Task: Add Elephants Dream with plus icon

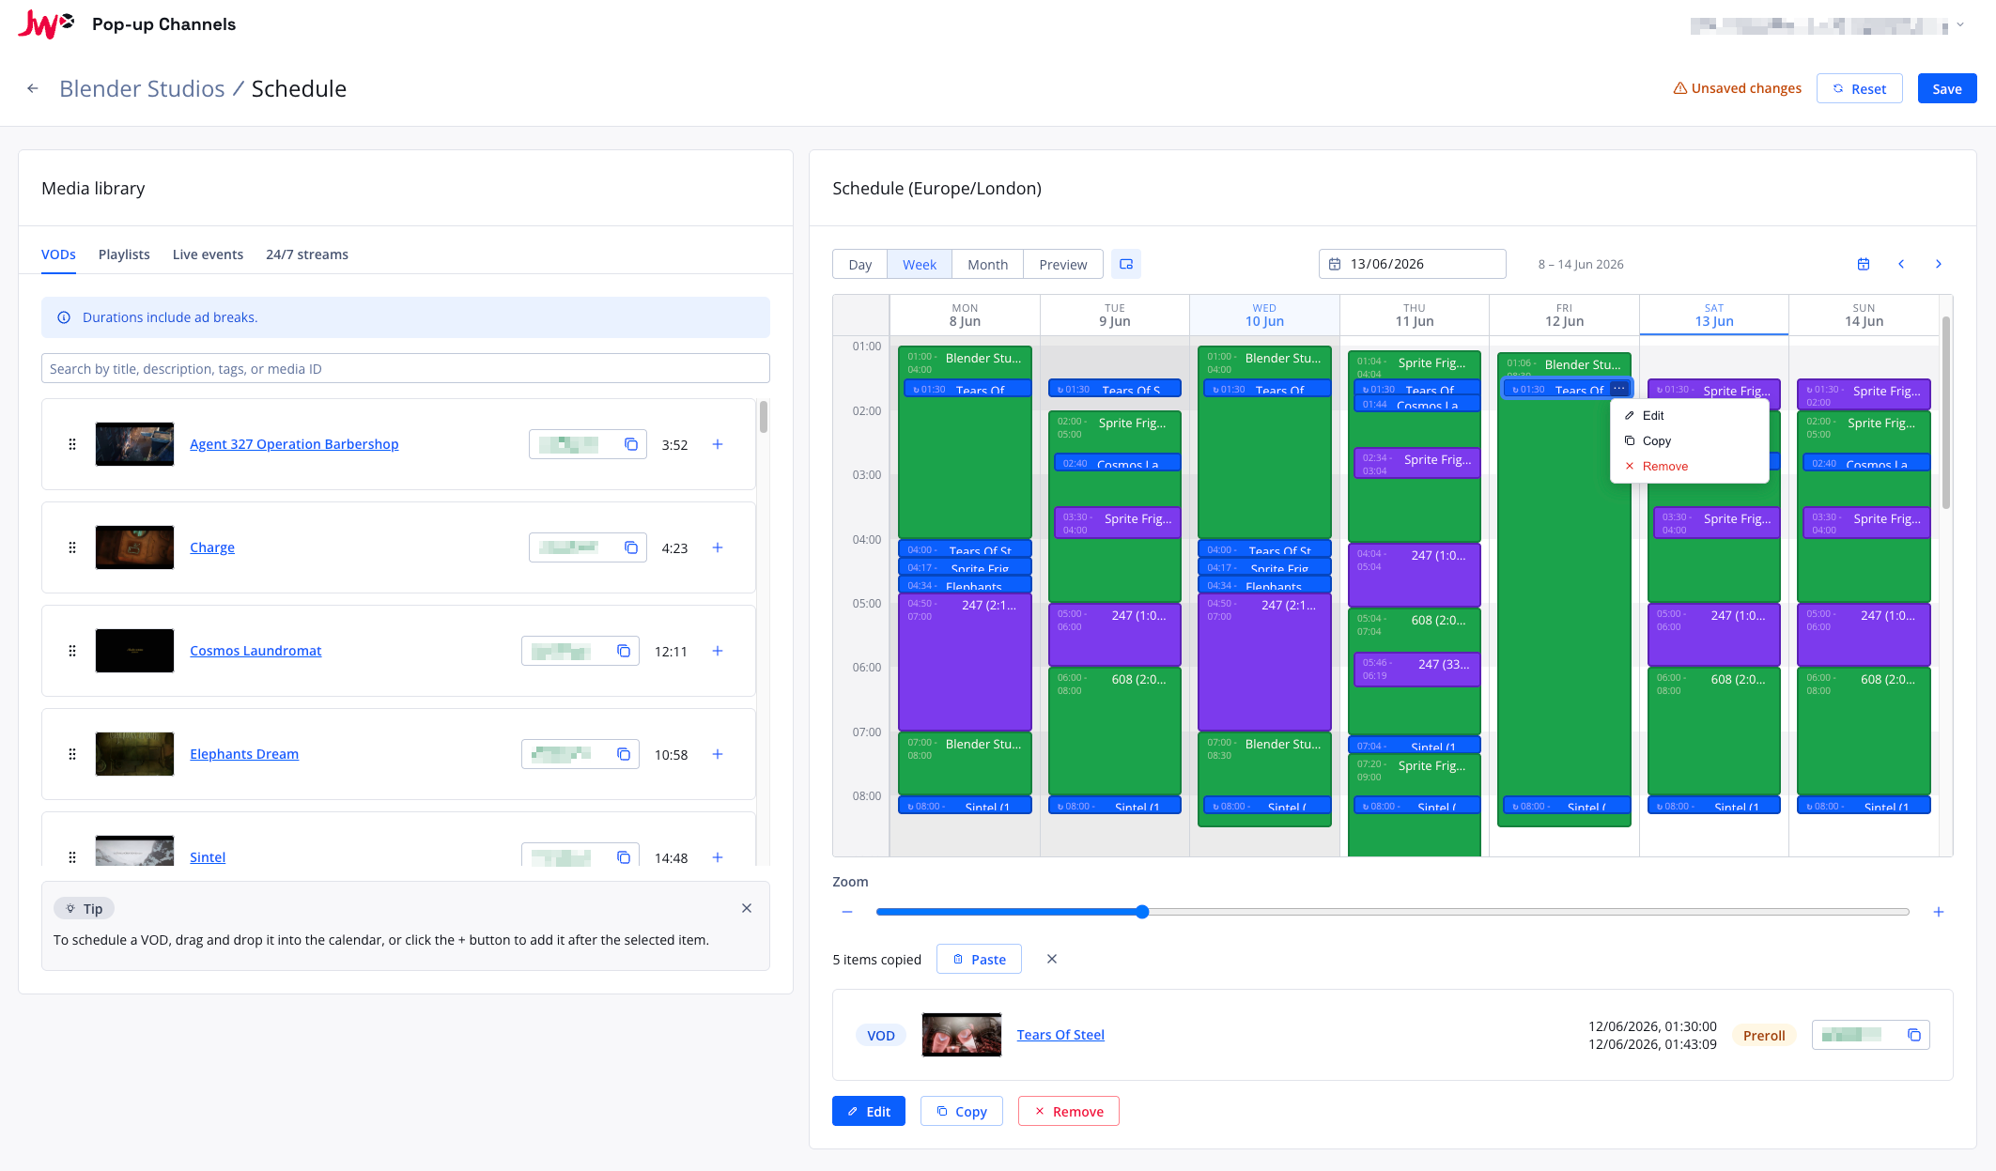Action: pos(718,754)
